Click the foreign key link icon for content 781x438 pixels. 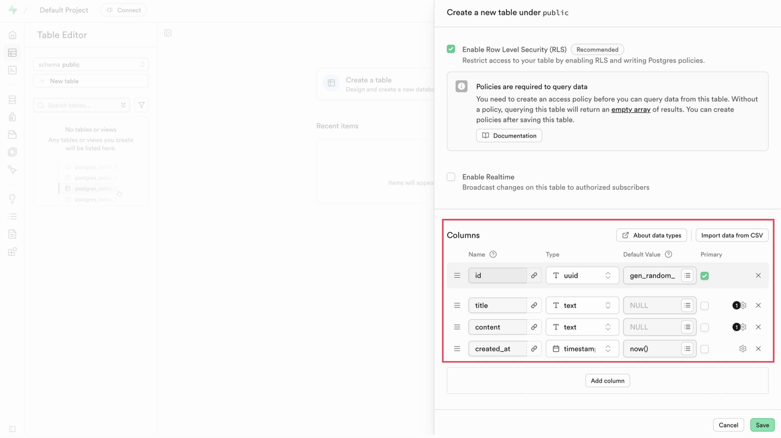(534, 328)
